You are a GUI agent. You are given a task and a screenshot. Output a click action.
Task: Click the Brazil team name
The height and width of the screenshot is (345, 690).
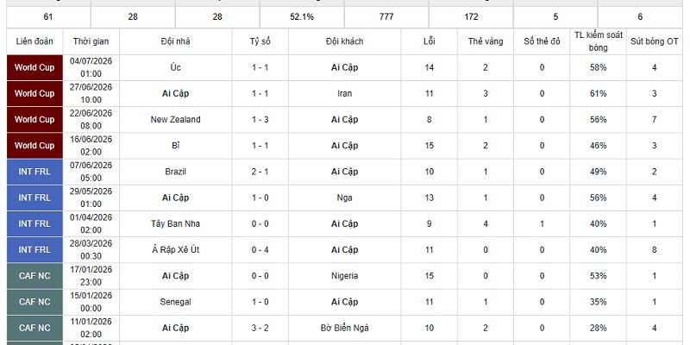tap(176, 172)
